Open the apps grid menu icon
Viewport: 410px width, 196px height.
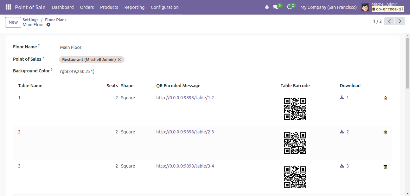pos(8,7)
